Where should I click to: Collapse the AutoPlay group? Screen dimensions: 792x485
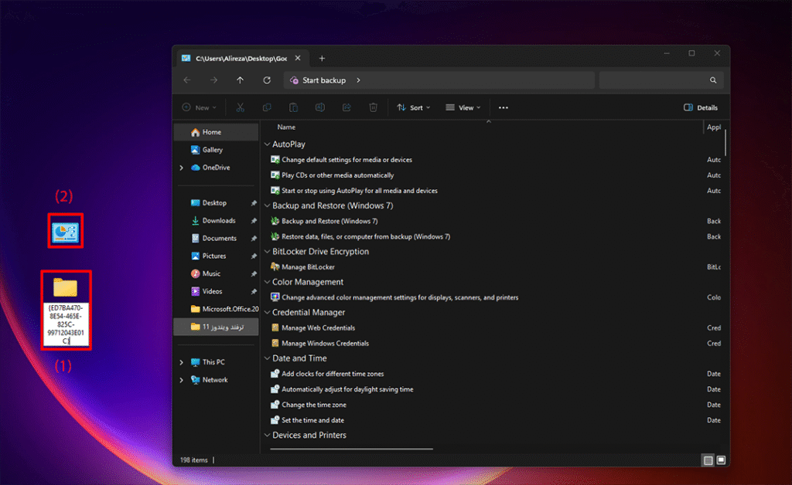click(267, 144)
